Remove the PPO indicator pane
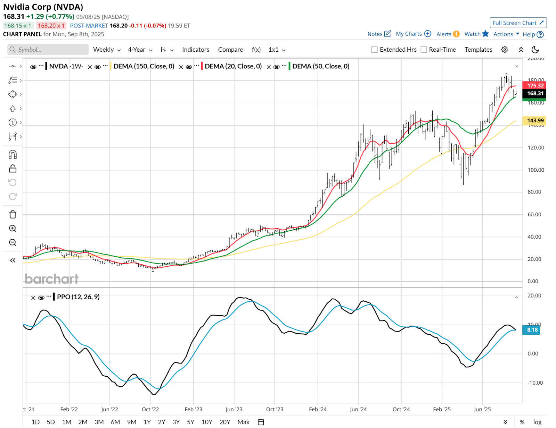The image size is (556, 428). coord(33,298)
